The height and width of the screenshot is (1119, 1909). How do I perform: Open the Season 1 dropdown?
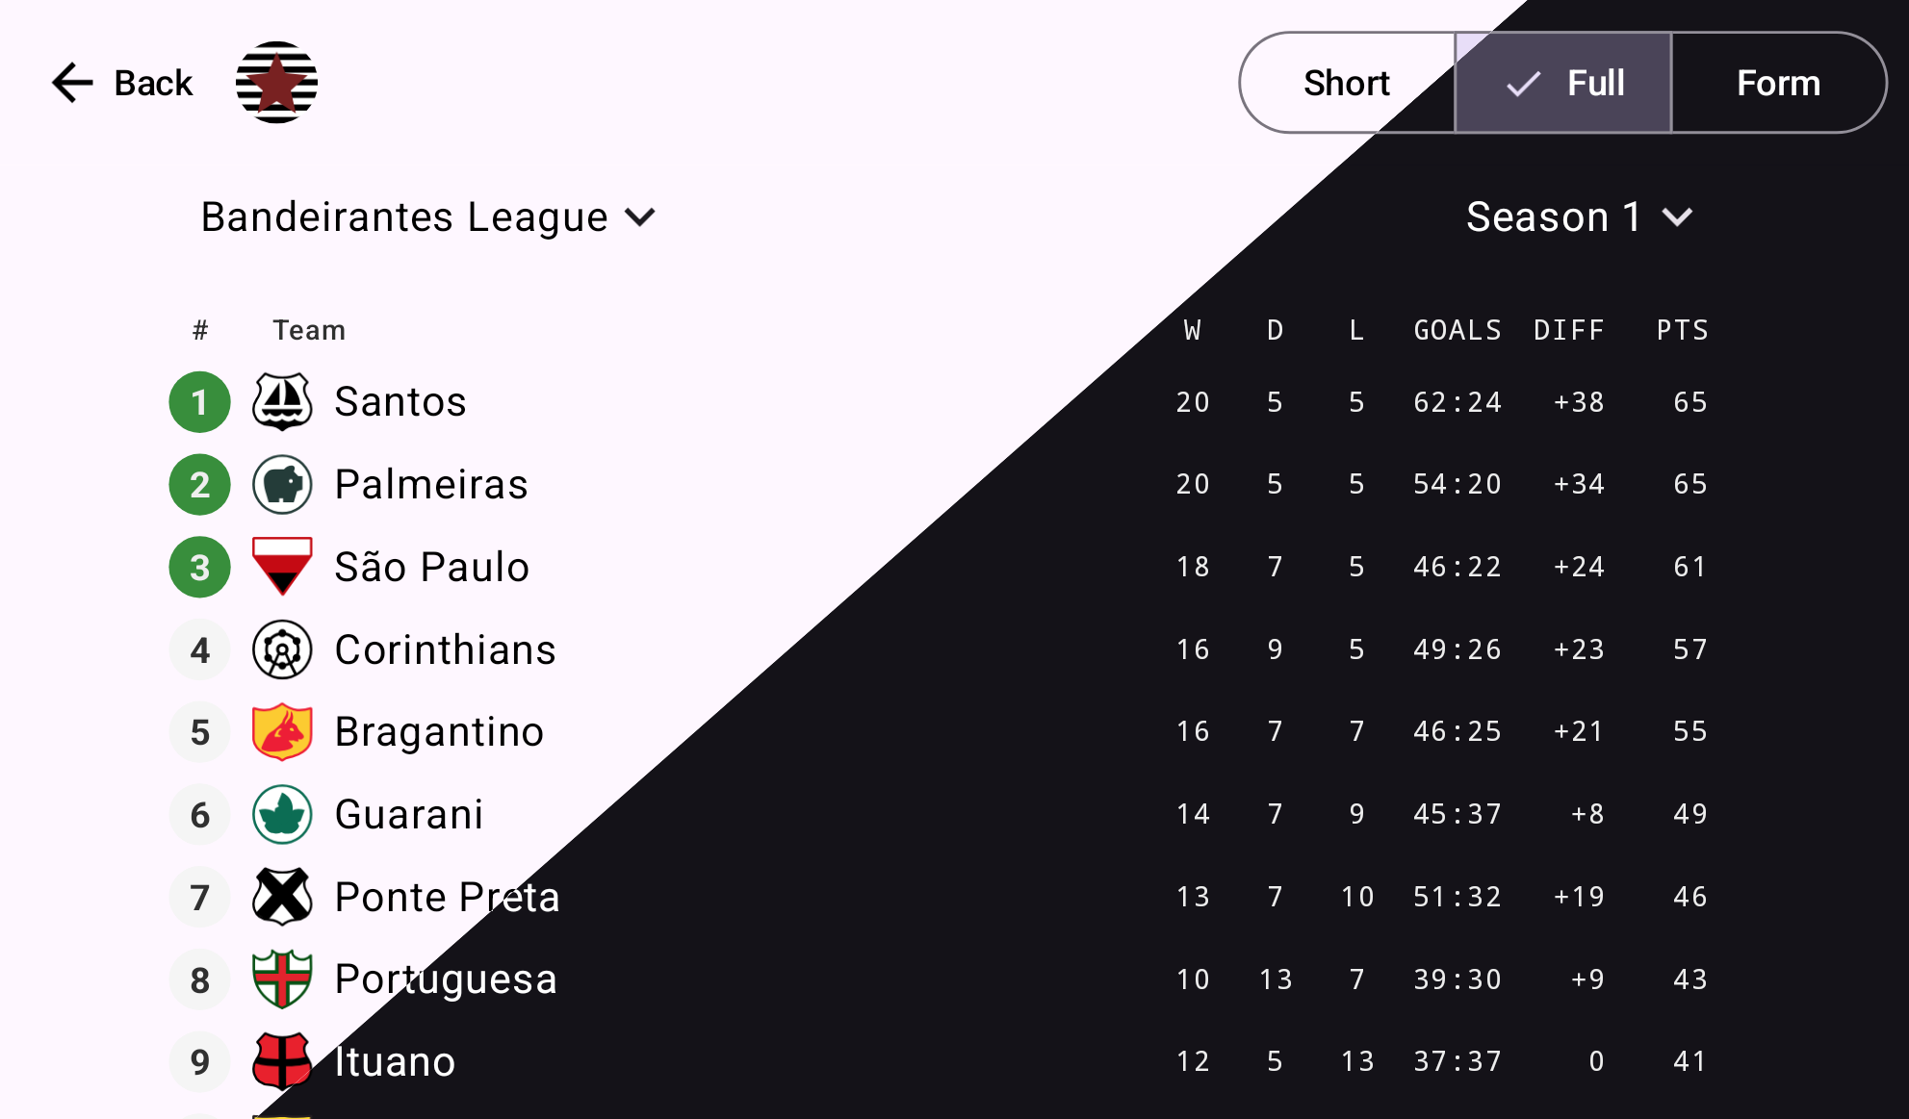(x=1579, y=217)
